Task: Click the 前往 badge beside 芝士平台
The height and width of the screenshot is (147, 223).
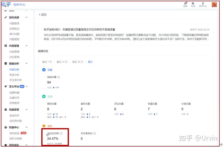Action: coord(22,86)
